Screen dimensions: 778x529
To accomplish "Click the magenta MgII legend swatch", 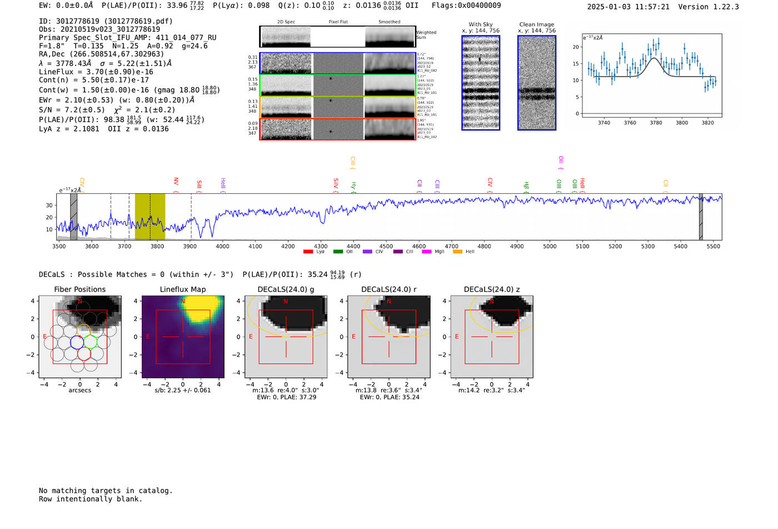I will [427, 251].
